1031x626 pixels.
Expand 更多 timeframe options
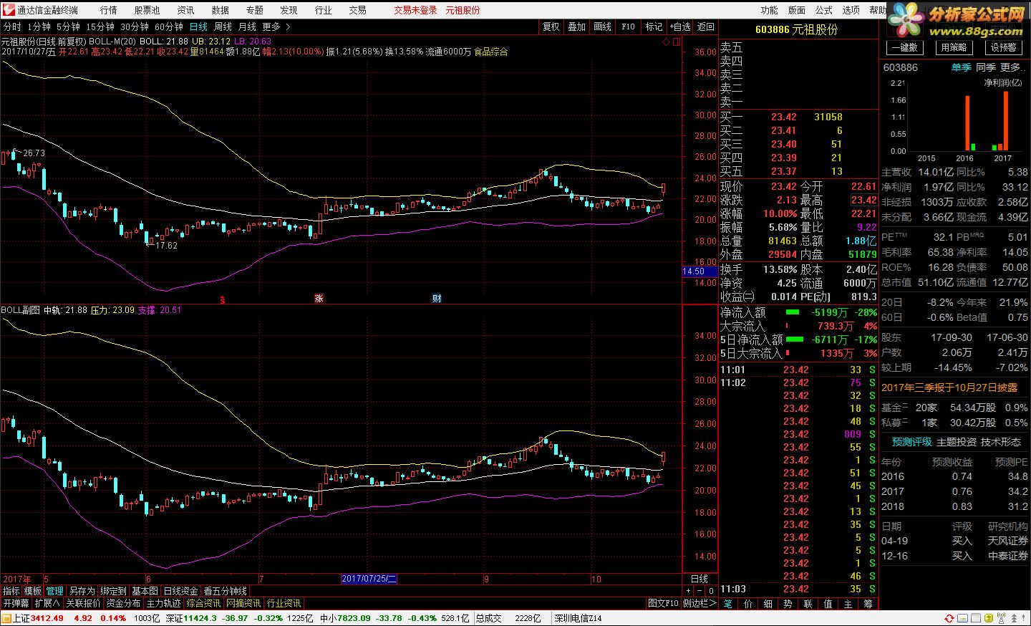(x=276, y=27)
